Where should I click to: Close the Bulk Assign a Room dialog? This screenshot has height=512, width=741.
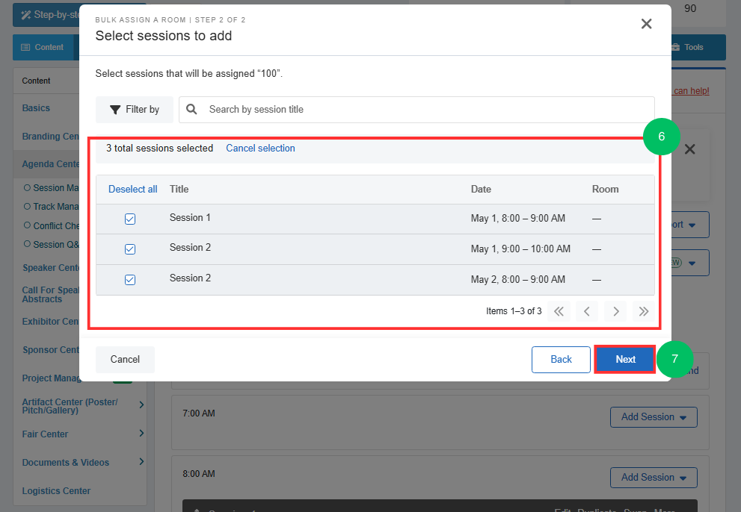pyautogui.click(x=647, y=24)
